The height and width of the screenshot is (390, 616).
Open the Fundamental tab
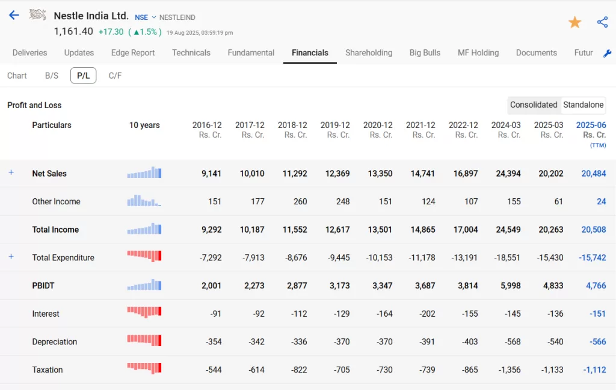pyautogui.click(x=251, y=52)
